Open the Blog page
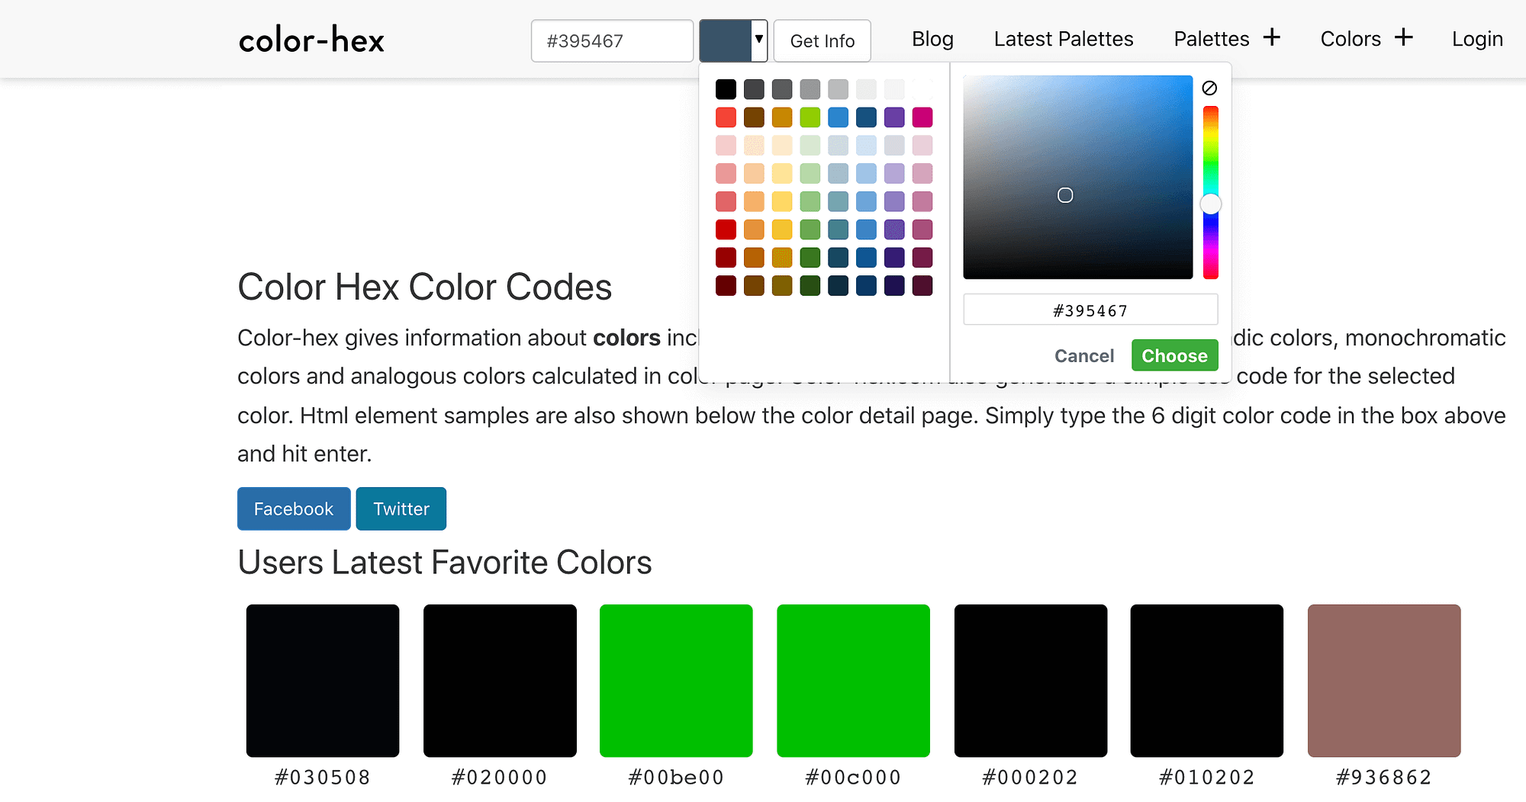The image size is (1526, 802). 932,39
